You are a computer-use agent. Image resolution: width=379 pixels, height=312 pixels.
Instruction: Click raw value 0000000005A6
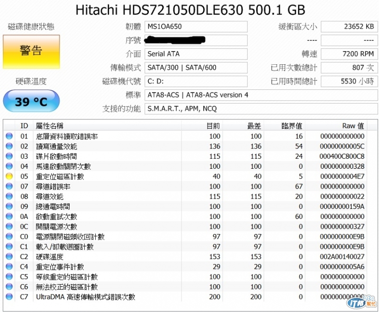click(342, 267)
